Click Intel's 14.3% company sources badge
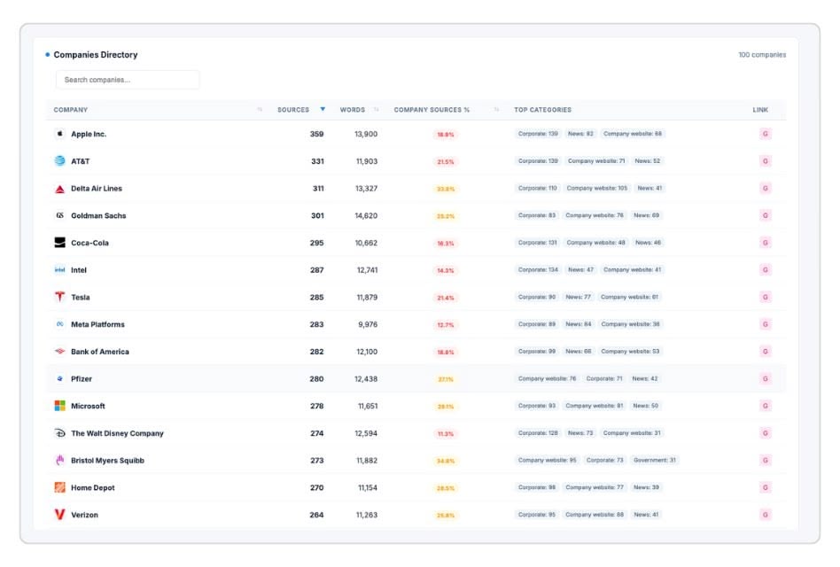Image resolution: width=840 pixels, height=567 pixels. click(x=445, y=270)
